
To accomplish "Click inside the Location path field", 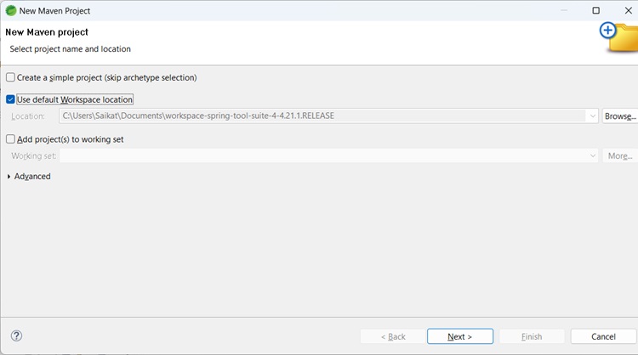I will pyautogui.click(x=323, y=116).
